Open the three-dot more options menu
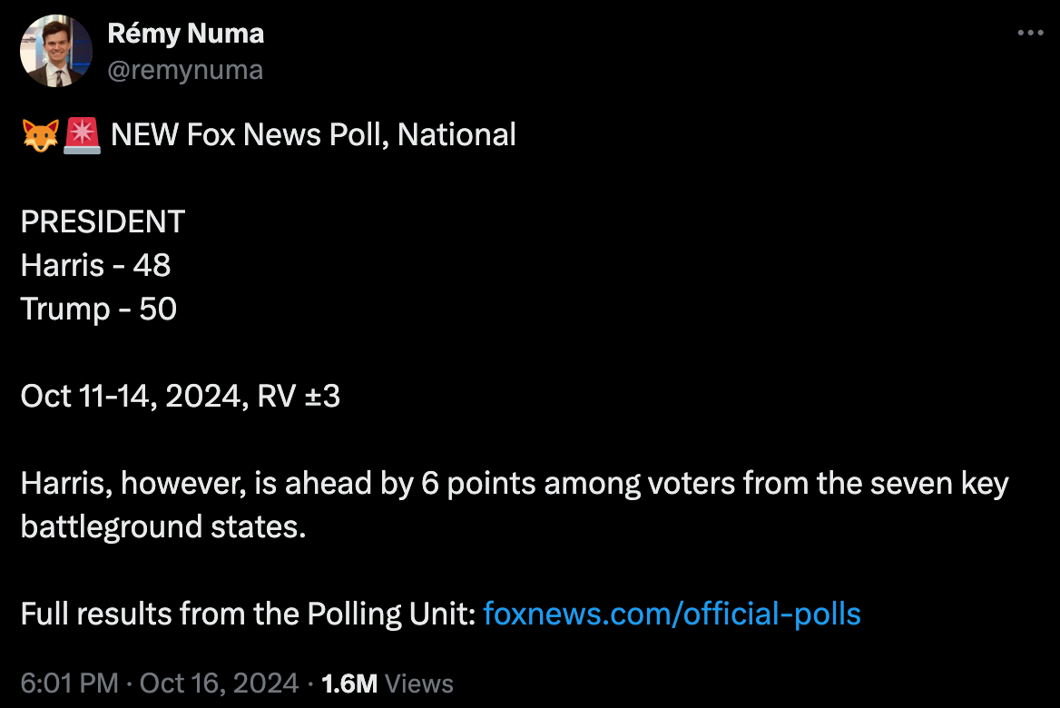This screenshot has width=1060, height=708. pos(1030,33)
